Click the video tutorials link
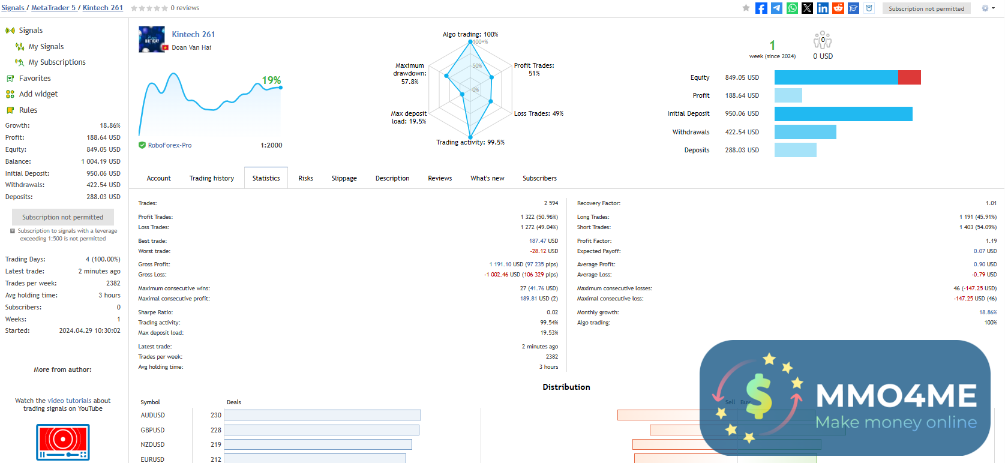 click(x=70, y=401)
